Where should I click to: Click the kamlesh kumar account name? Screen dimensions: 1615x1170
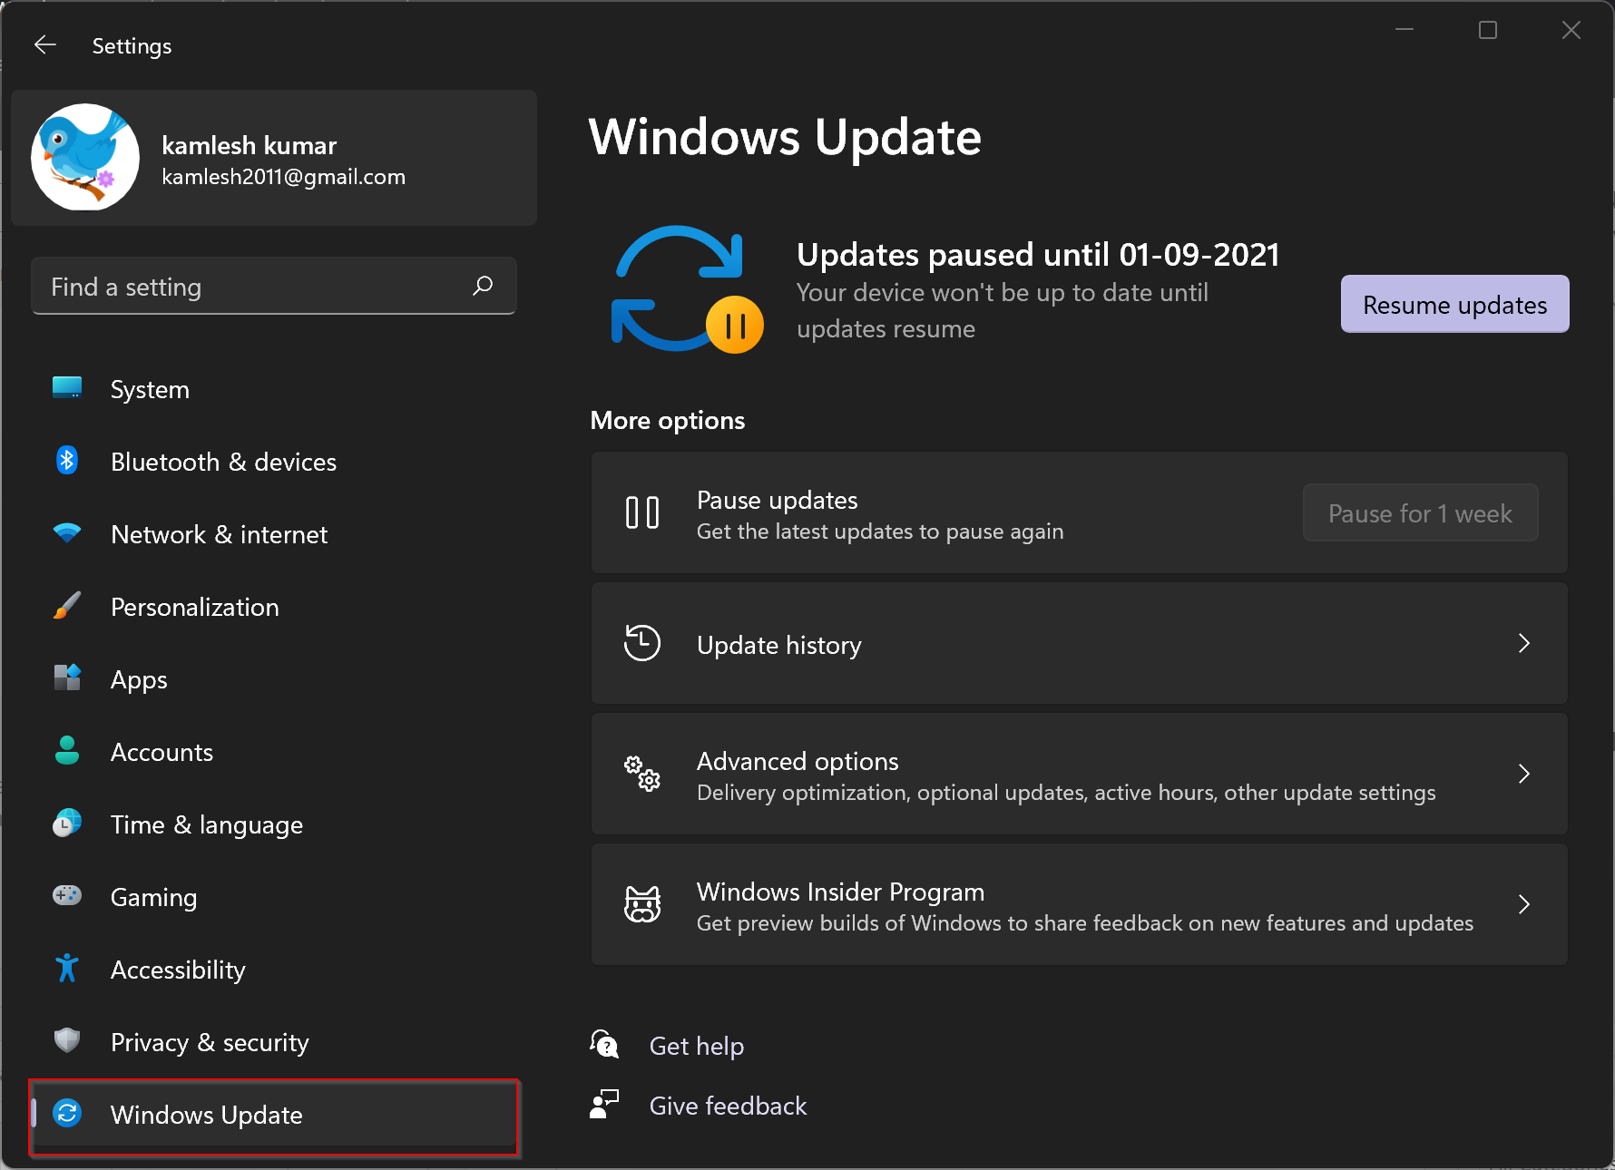click(249, 145)
